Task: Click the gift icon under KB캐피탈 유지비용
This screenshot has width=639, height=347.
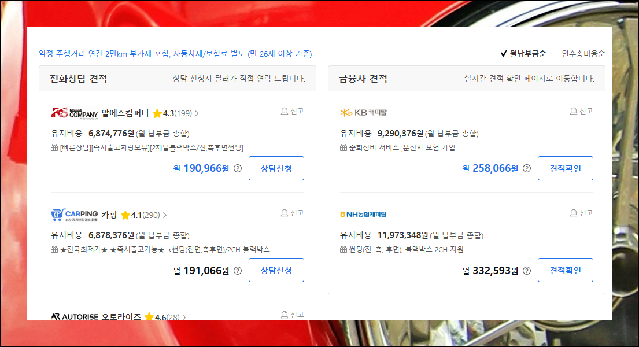Action: (x=343, y=147)
